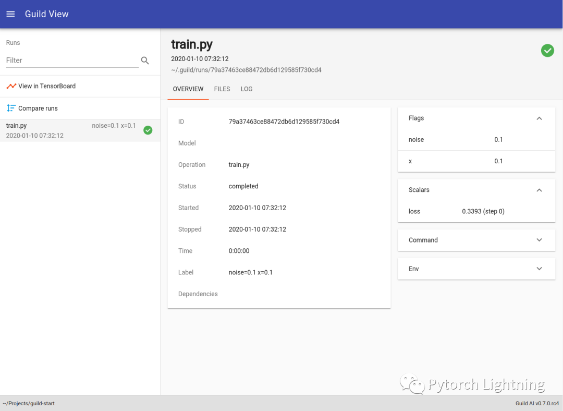Click the Command panel header title
Screen dimensions: 563x411
[423, 240]
